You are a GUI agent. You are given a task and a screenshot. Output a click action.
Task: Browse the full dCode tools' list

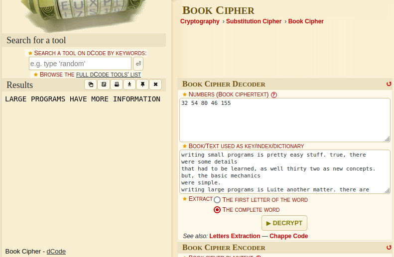(108, 75)
